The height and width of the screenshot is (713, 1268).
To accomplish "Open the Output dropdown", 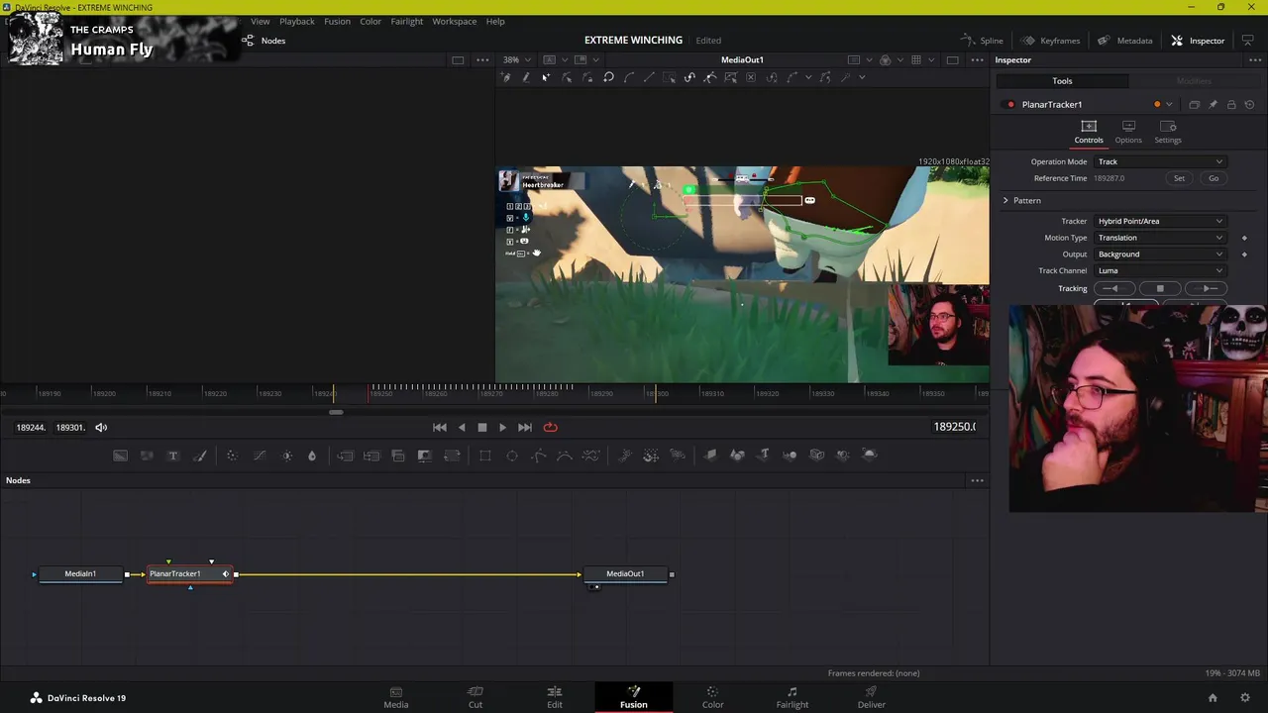I will [1160, 255].
